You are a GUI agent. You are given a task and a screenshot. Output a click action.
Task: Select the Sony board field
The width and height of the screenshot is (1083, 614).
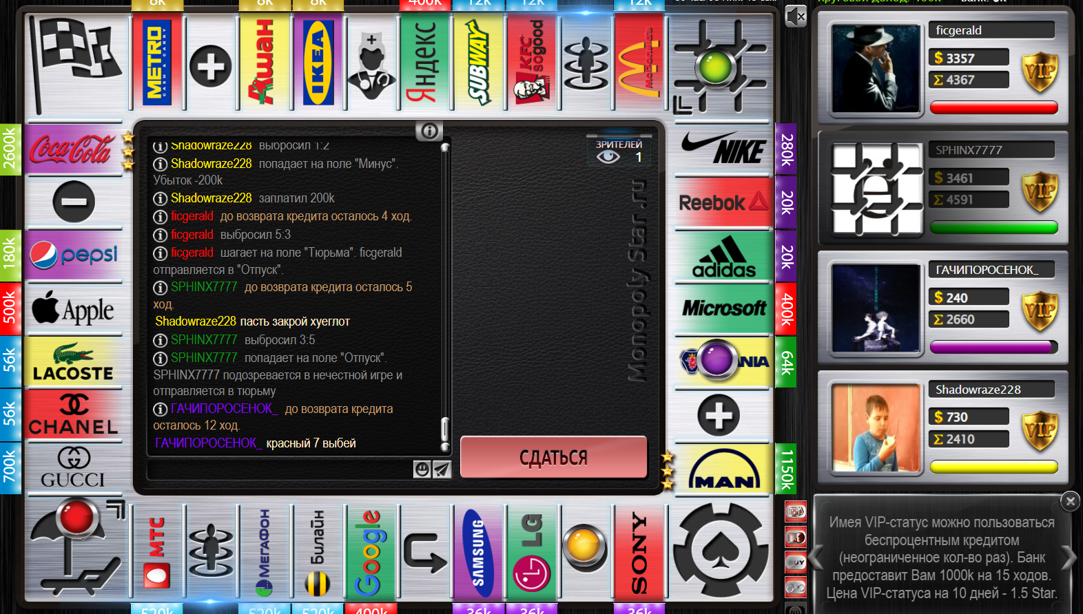click(639, 552)
